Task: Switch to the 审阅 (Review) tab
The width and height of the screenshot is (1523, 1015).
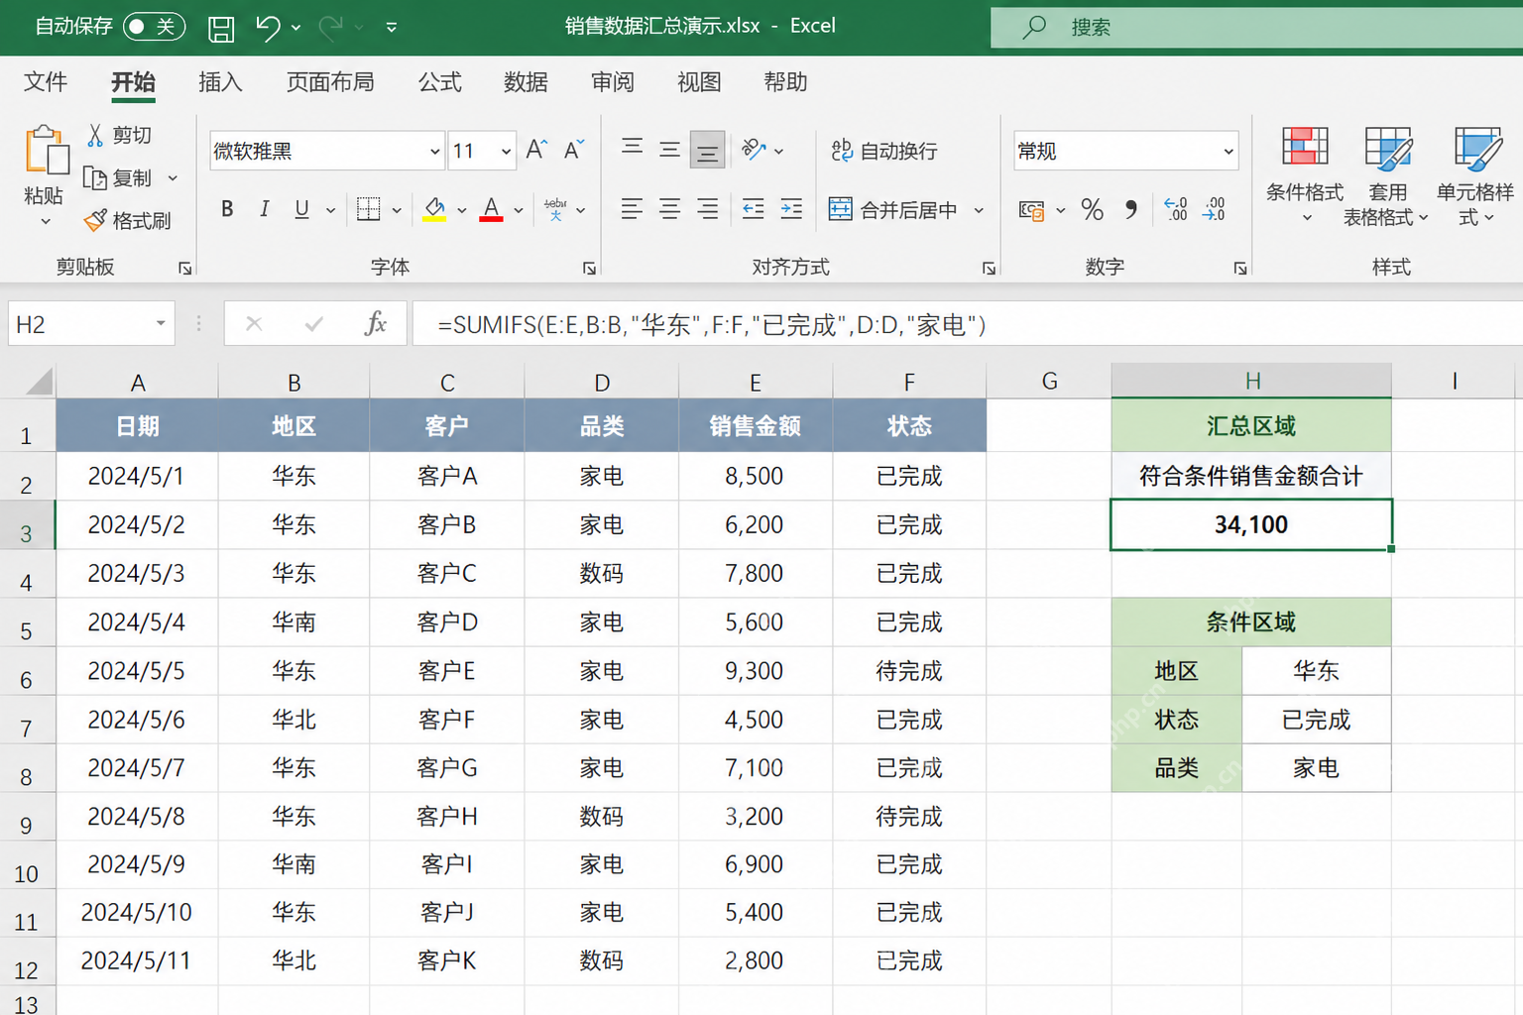Action: pos(613,82)
